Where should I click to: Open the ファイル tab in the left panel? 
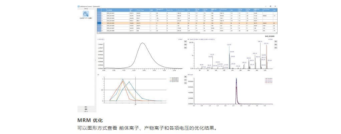(86, 8)
